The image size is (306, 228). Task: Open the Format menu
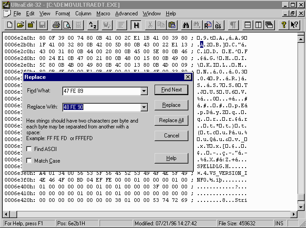click(63, 14)
